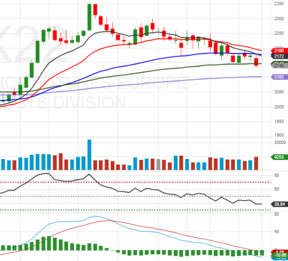Click the dark 2172 price tag
Screen dimensions: 288x261
pos(280,56)
